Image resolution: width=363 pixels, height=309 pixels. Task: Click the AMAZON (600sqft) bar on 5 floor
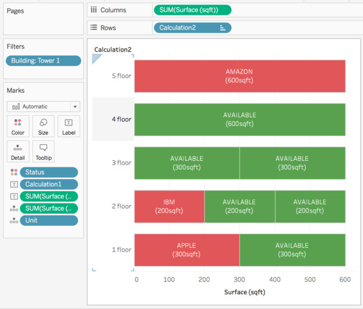(240, 76)
